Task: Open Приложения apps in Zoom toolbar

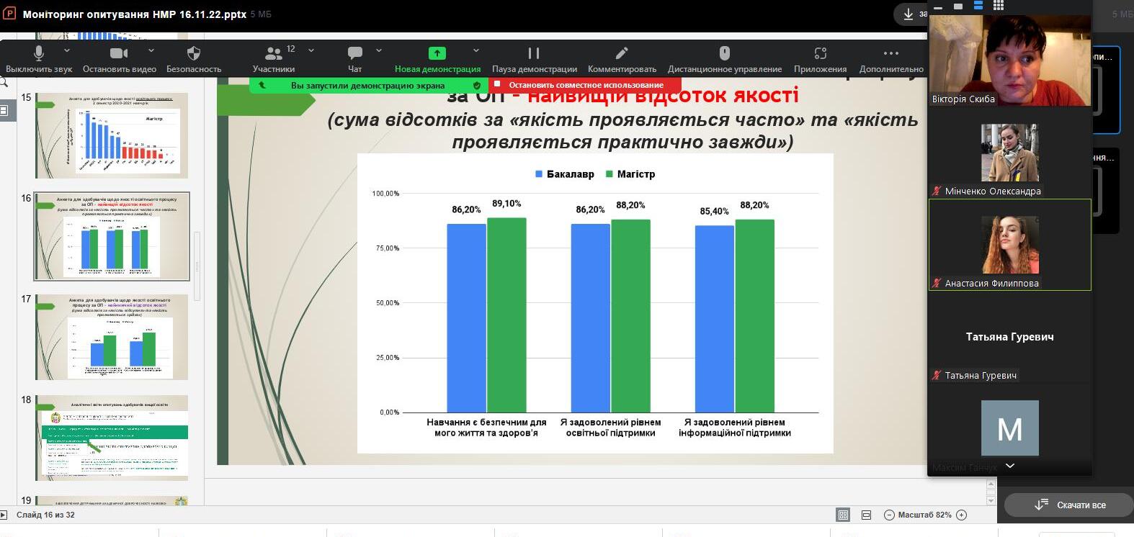Action: (820, 59)
